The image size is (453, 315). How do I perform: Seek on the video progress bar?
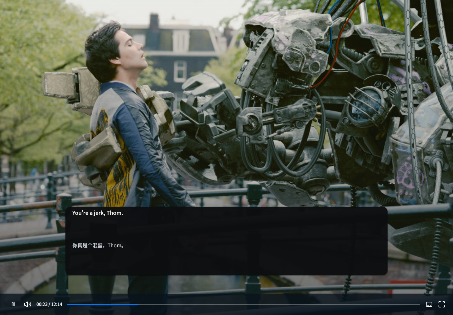point(244,304)
